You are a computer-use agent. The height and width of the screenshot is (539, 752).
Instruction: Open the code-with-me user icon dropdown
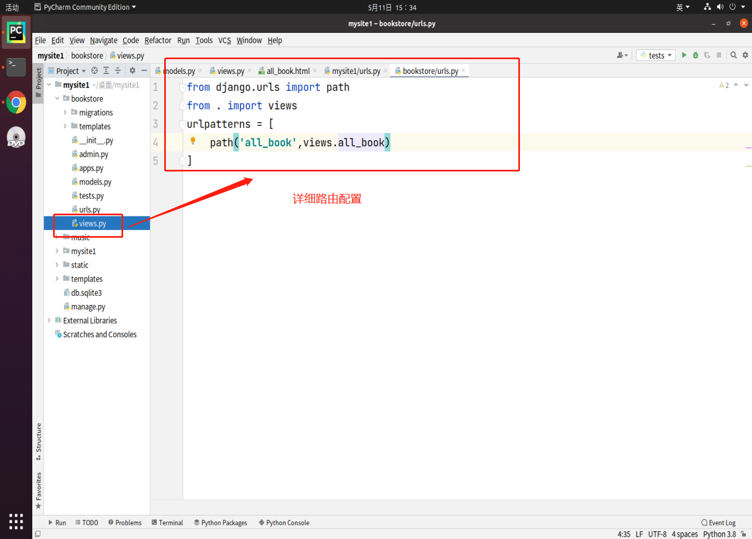point(622,55)
